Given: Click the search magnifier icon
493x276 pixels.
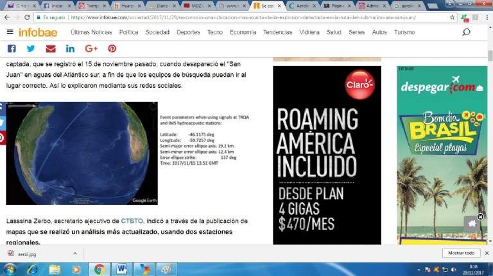Looking at the screenshot, I should 466,32.
